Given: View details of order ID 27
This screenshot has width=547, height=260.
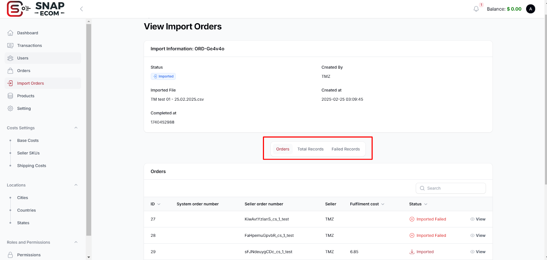Looking at the screenshot, I should click(x=478, y=219).
